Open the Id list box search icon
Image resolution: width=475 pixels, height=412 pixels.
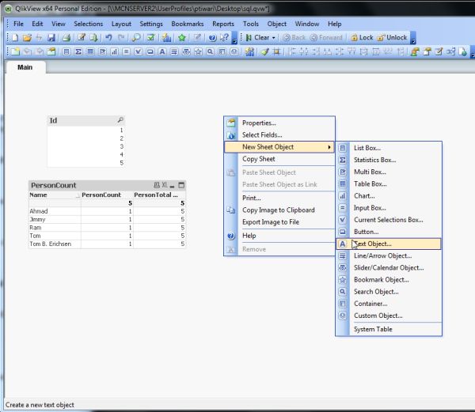pyautogui.click(x=120, y=120)
